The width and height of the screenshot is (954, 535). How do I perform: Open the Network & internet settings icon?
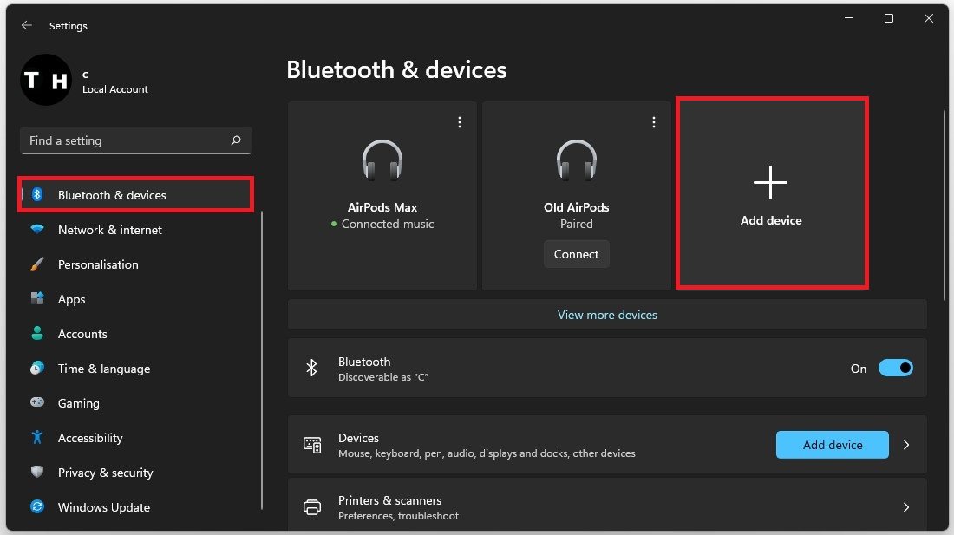coord(36,230)
